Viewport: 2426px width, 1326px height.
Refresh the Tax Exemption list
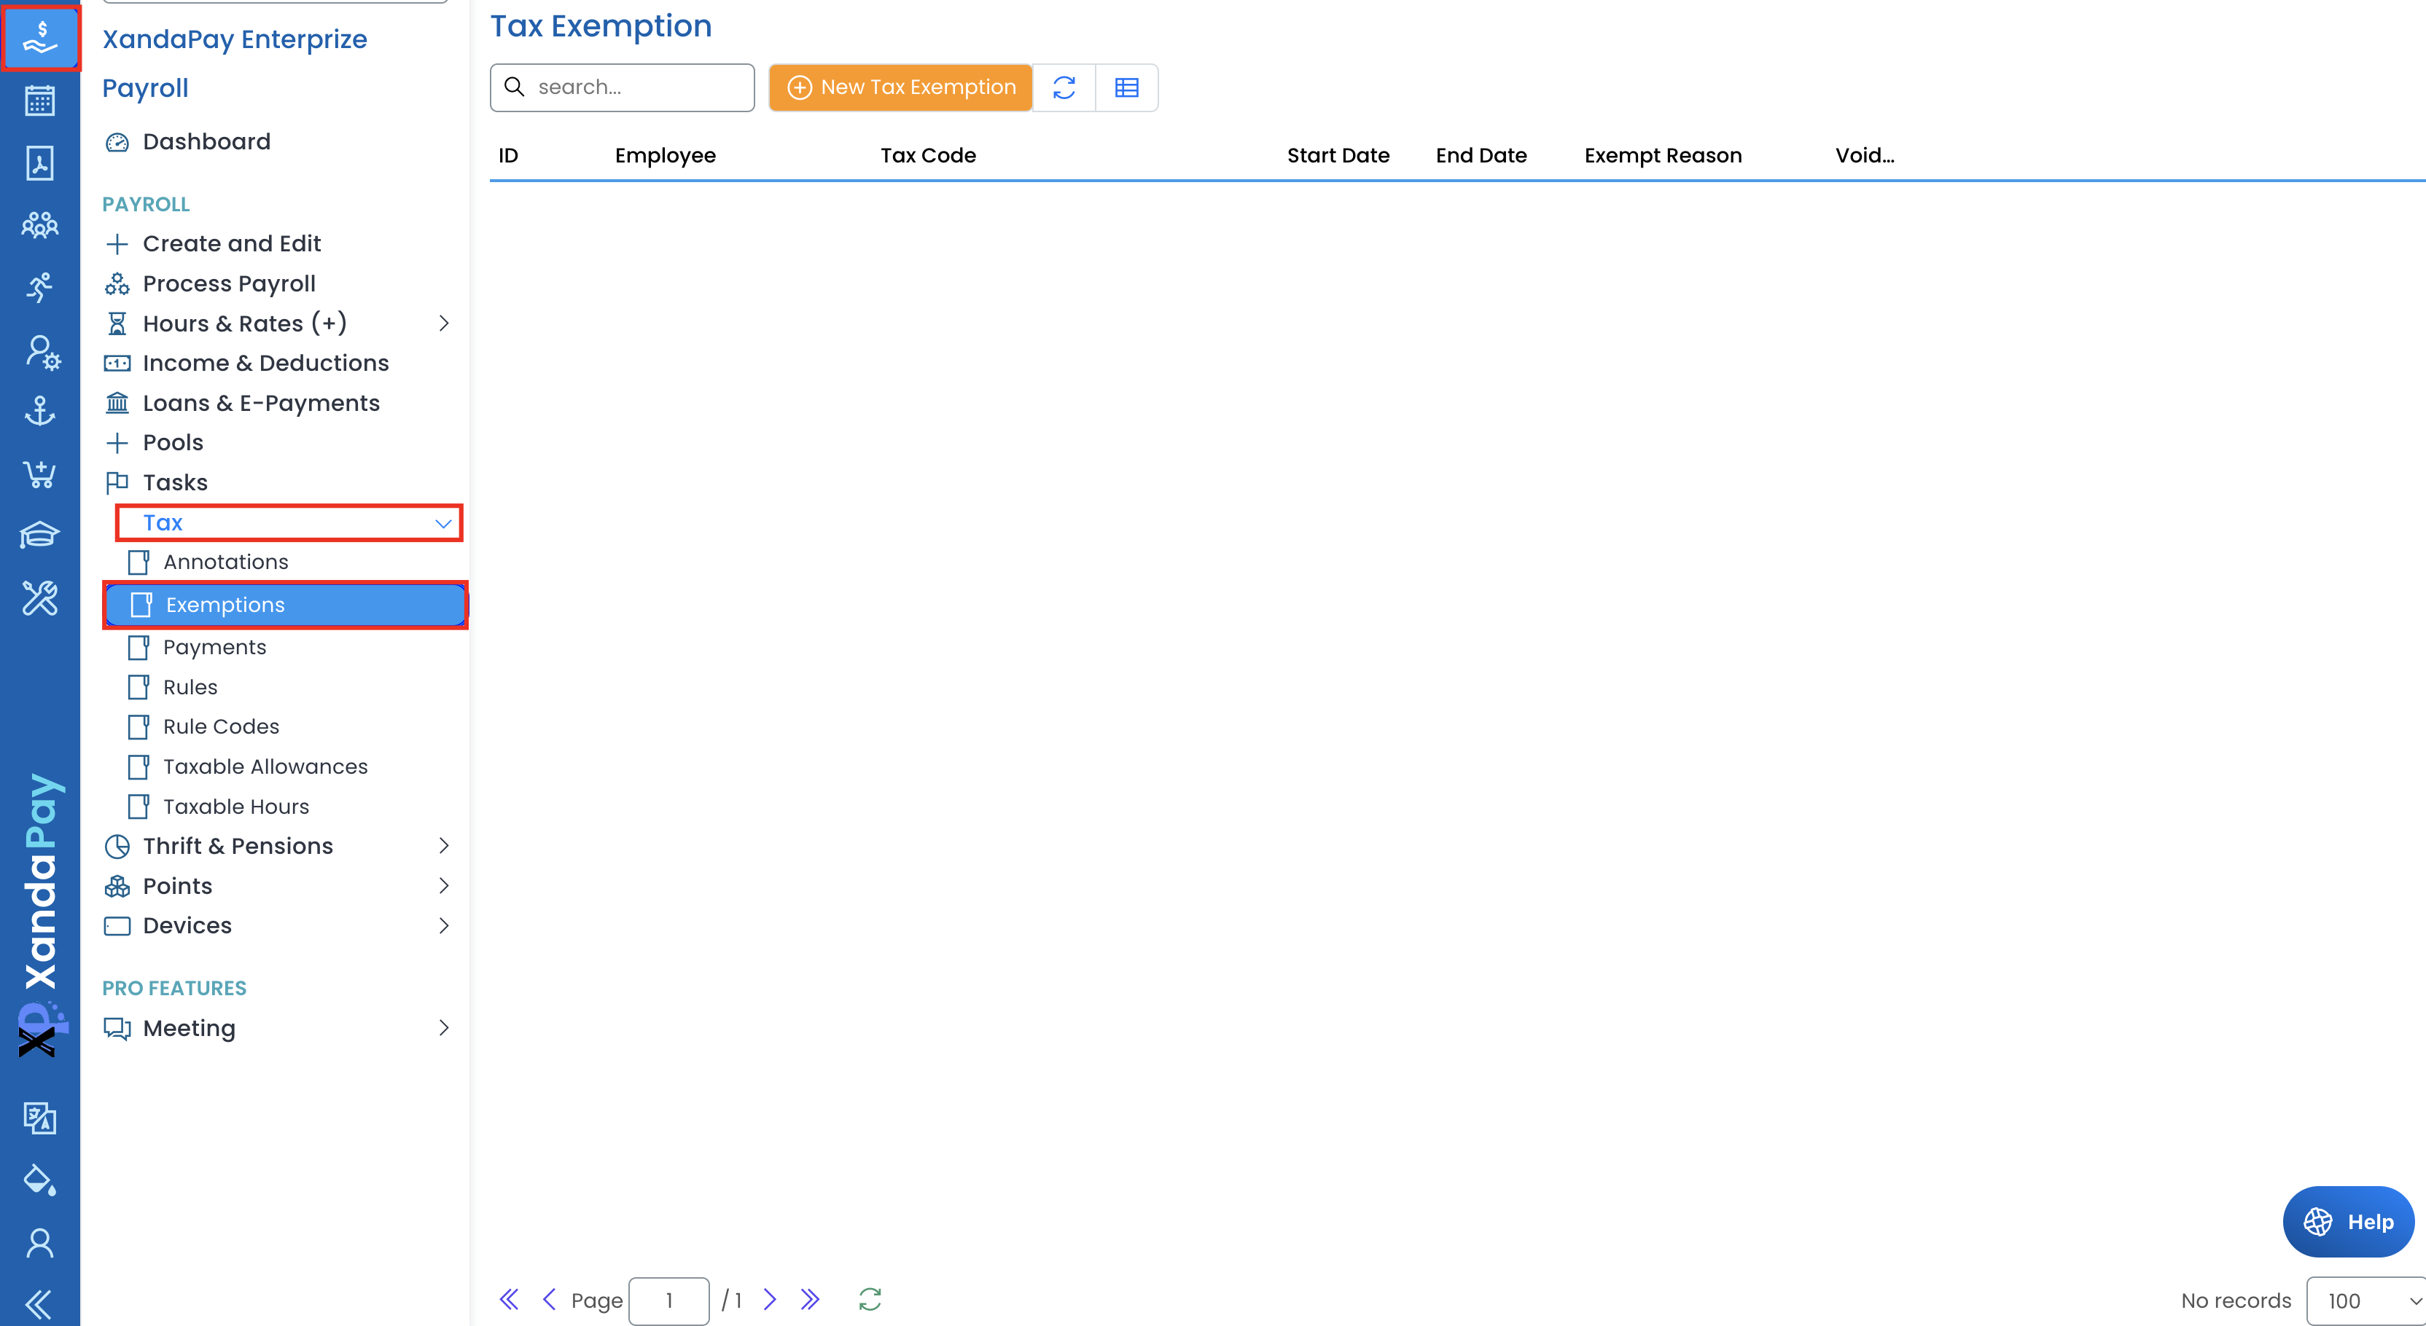tap(1064, 87)
